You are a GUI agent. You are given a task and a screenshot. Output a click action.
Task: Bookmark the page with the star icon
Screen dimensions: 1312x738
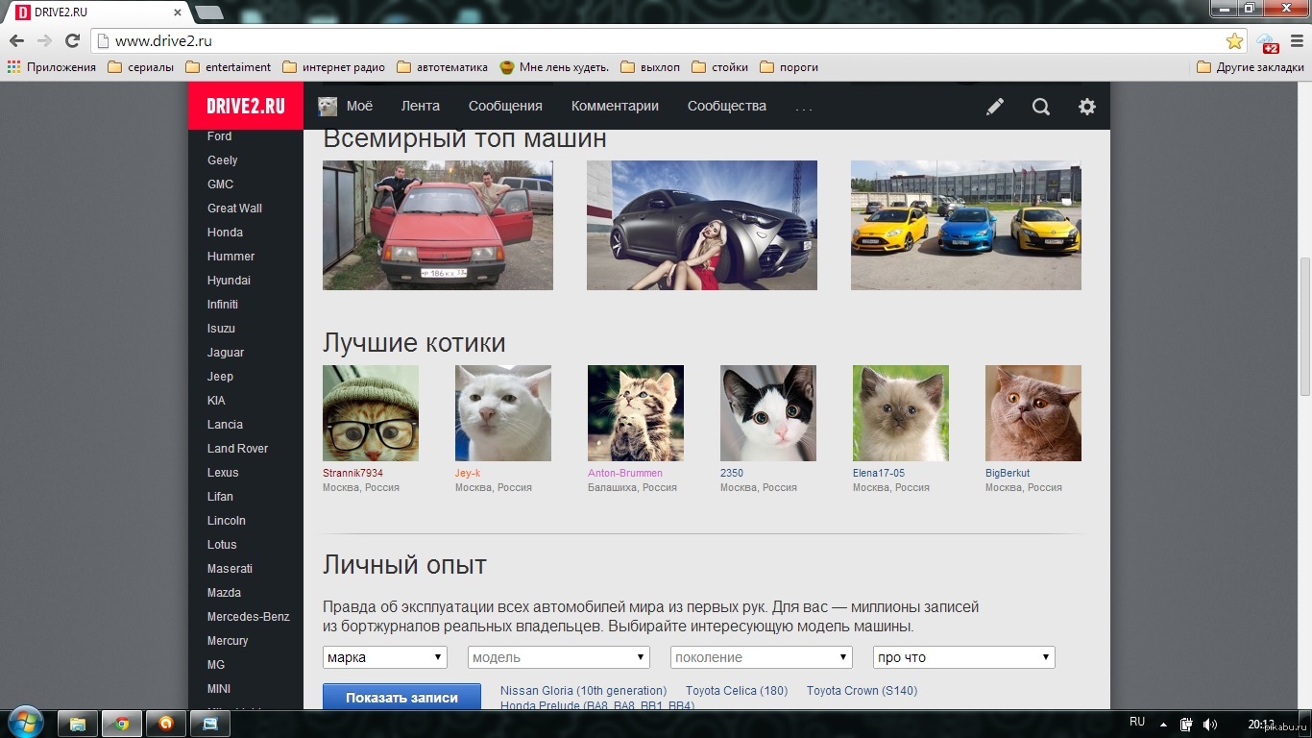tap(1234, 41)
